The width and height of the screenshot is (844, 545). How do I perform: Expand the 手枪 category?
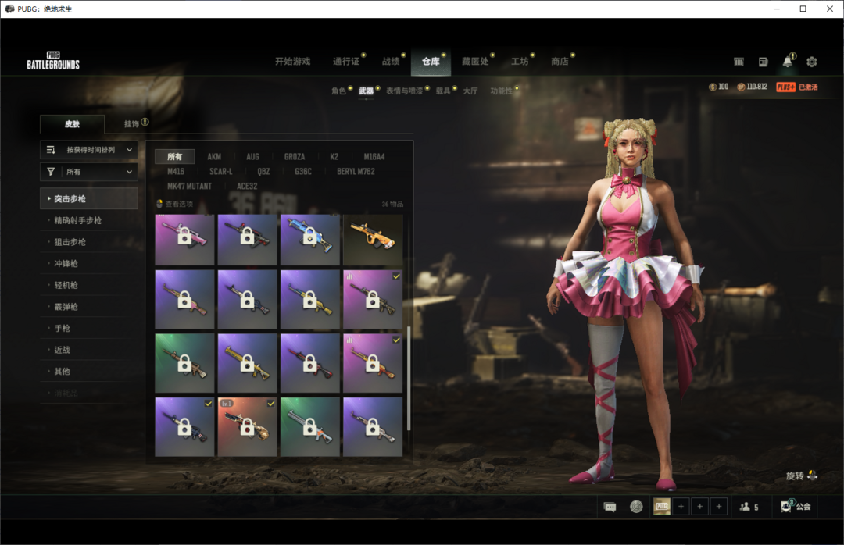[x=89, y=328]
